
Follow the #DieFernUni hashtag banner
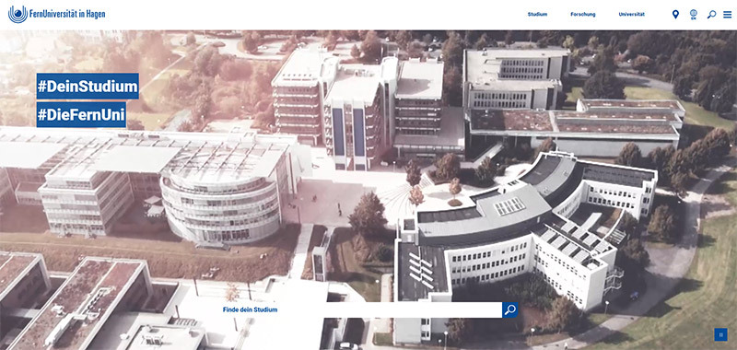coord(81,114)
